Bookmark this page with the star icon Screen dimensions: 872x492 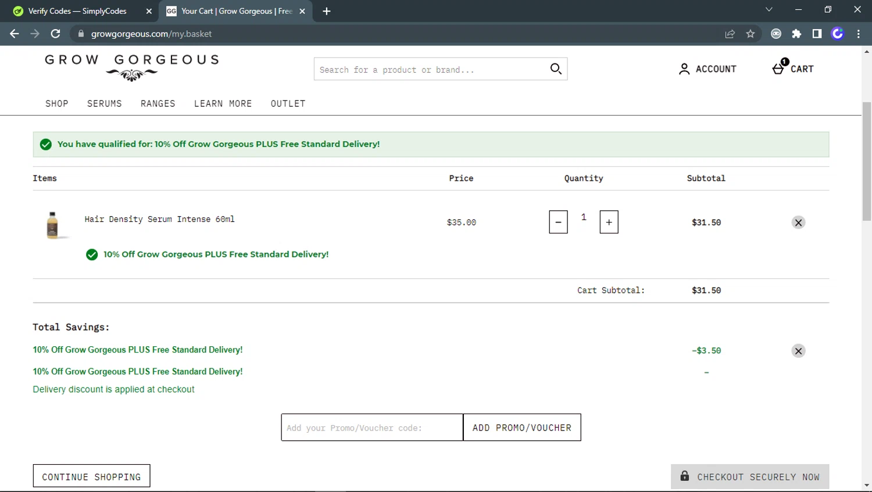tap(751, 34)
